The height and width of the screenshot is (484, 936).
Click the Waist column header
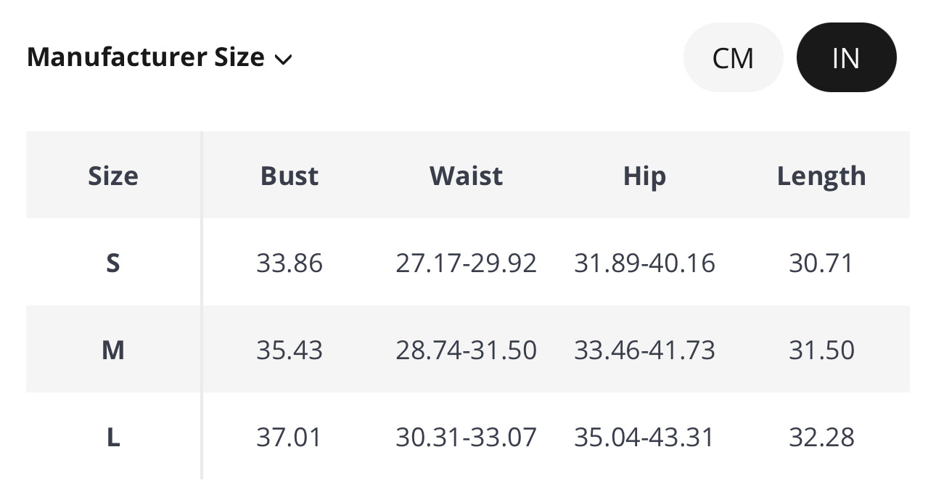point(466,176)
